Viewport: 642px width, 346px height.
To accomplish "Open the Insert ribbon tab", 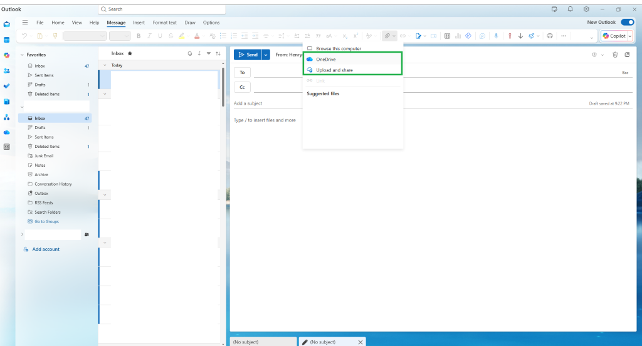I will click(139, 23).
